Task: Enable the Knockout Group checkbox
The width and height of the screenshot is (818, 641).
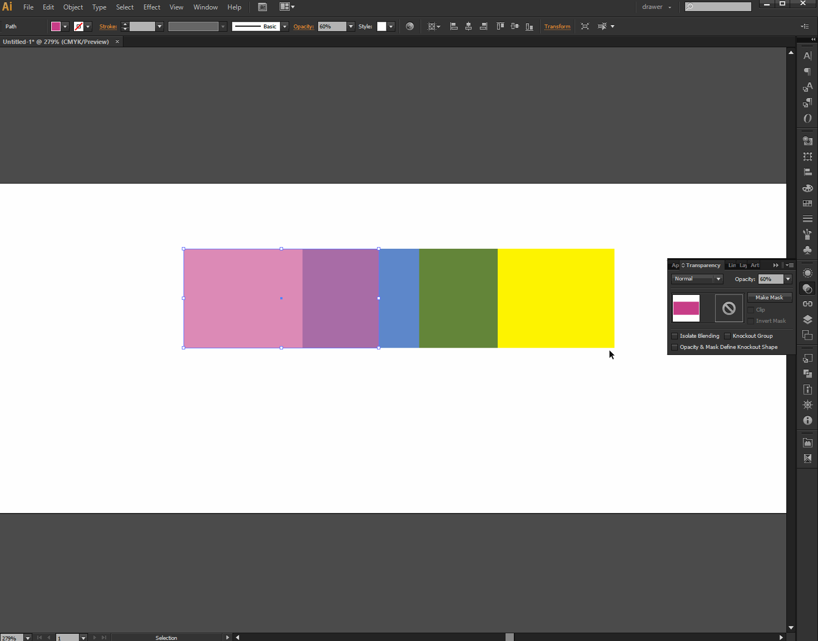Action: pos(727,336)
